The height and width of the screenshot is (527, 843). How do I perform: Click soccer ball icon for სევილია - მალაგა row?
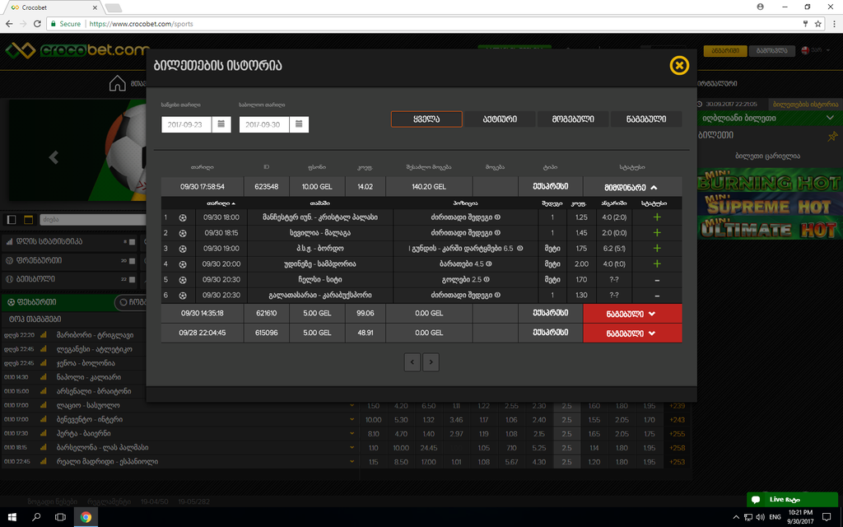point(183,233)
